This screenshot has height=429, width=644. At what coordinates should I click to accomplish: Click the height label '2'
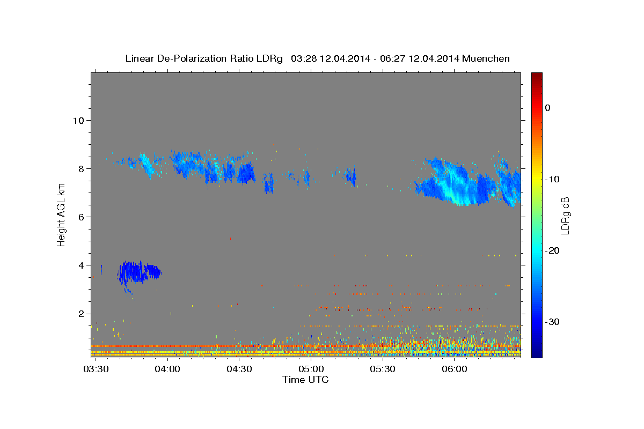(x=80, y=314)
